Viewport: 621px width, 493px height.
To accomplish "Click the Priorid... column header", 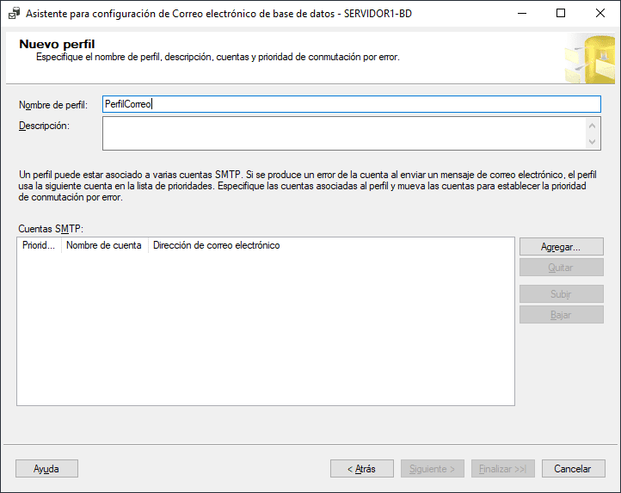I will pos(39,245).
